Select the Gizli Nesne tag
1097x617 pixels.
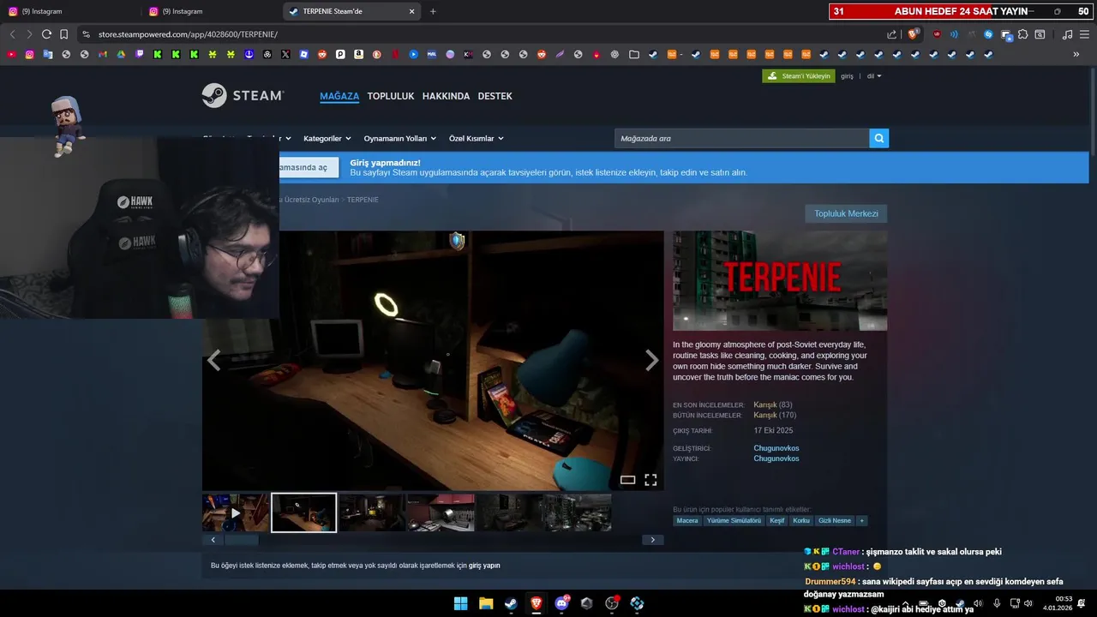(x=835, y=520)
